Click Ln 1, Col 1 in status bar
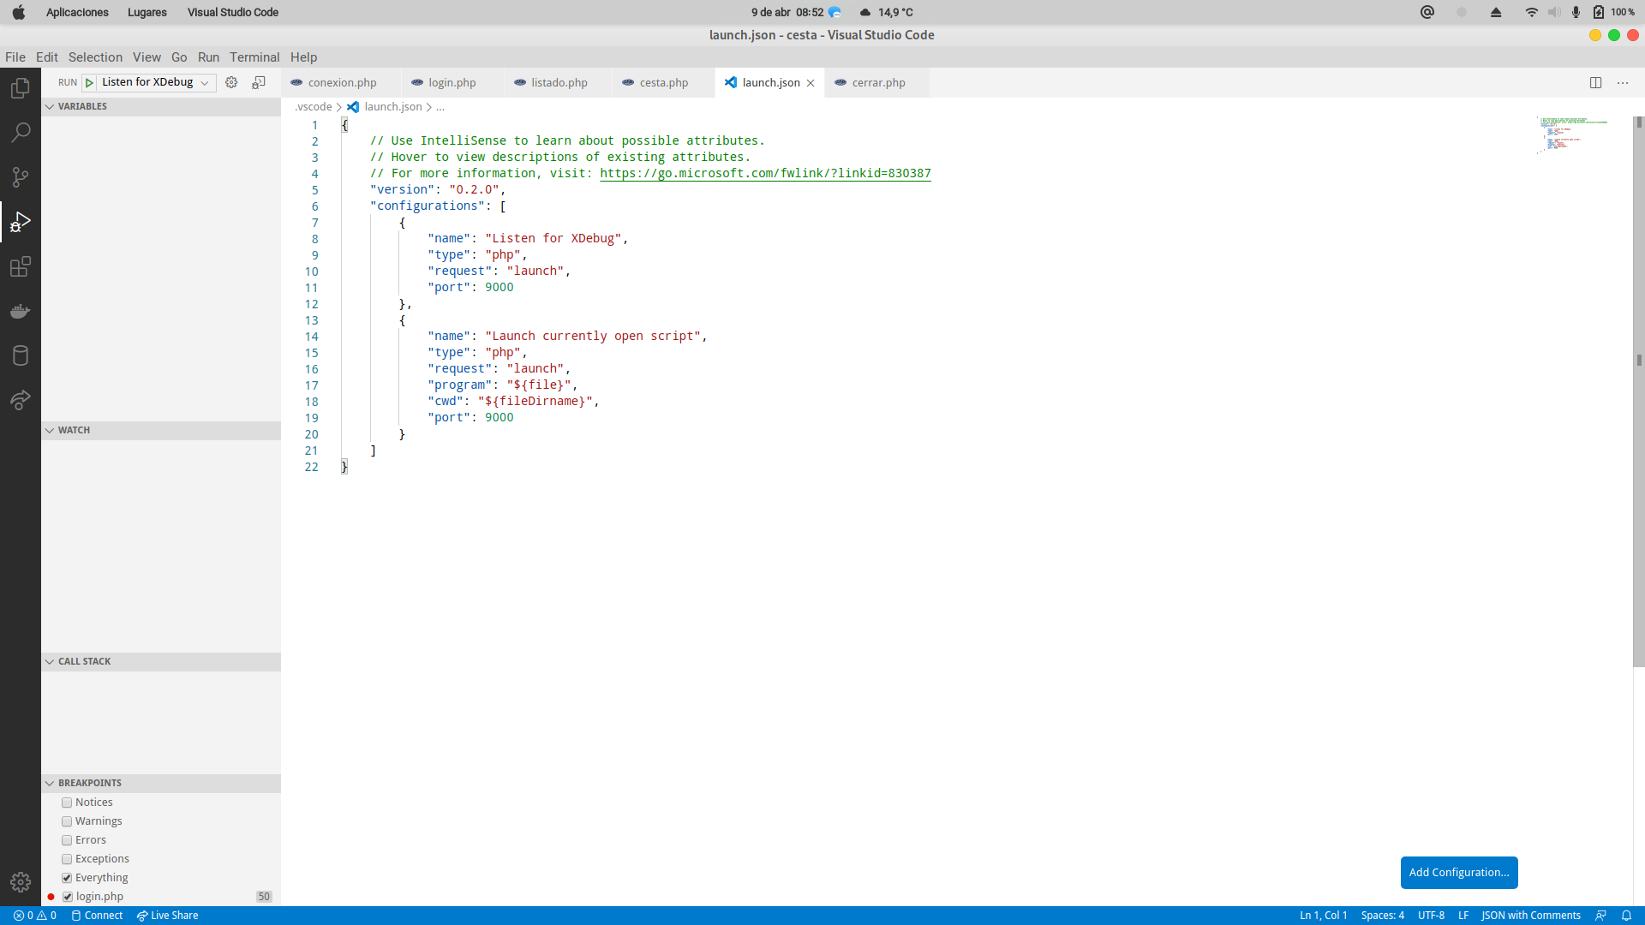1645x925 pixels. coord(1323,916)
